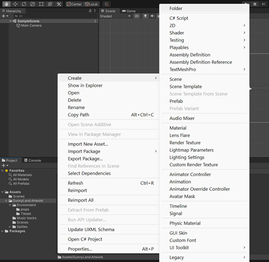Click the Pause playback button

click(255, 4)
